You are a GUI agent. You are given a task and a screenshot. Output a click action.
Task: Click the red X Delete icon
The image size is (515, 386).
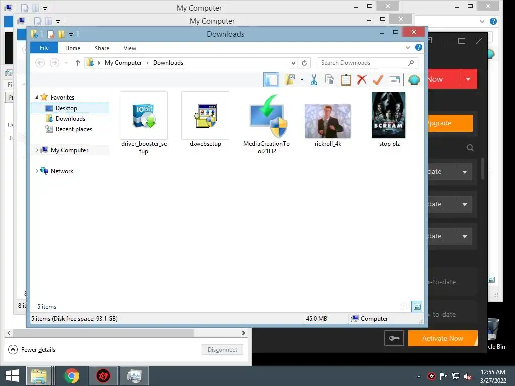point(362,79)
